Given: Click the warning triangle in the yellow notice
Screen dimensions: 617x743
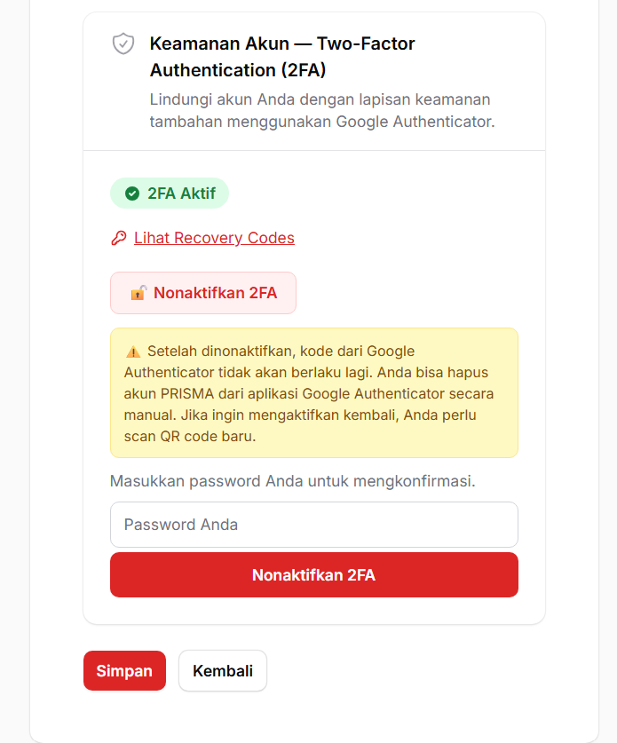Looking at the screenshot, I should click(135, 351).
